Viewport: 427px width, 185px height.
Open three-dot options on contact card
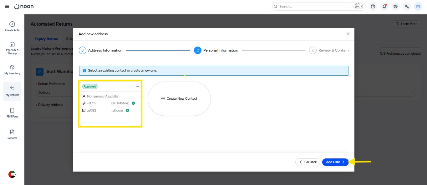(137, 87)
